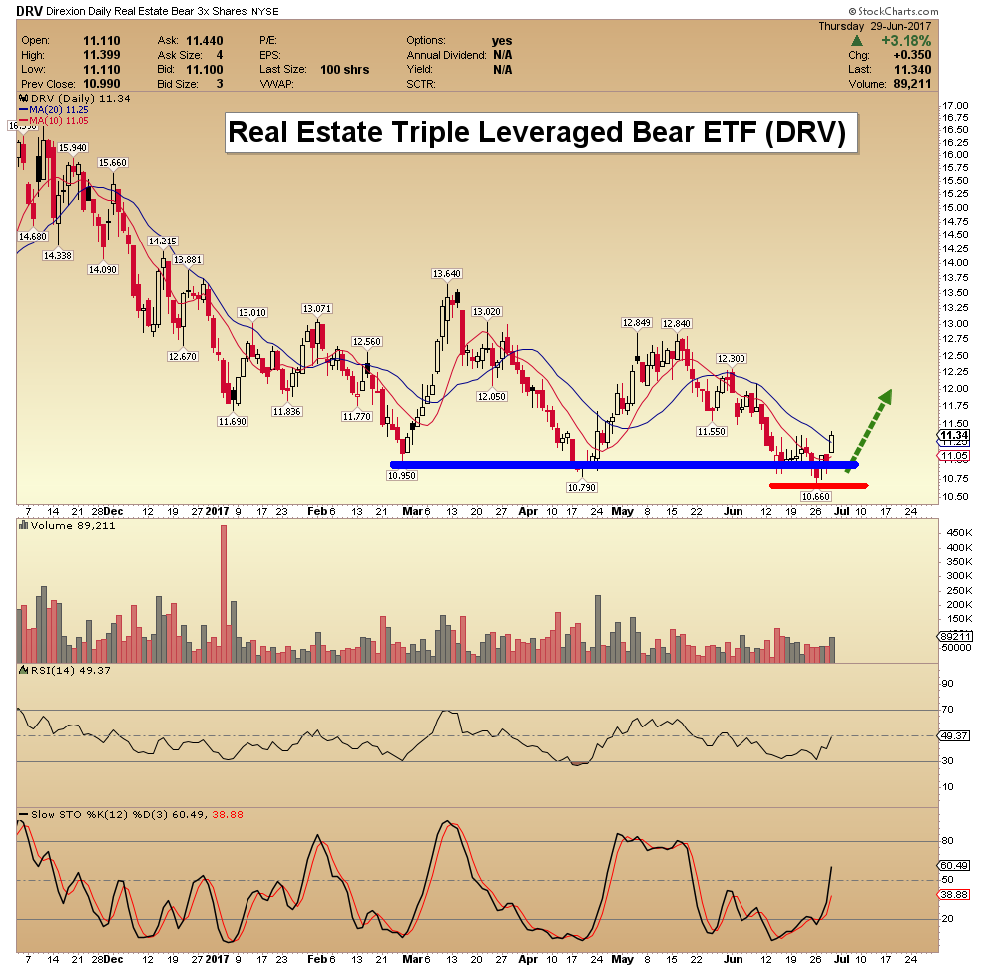
Task: Click the green up triangle beside +3.18%
Action: click(x=857, y=41)
